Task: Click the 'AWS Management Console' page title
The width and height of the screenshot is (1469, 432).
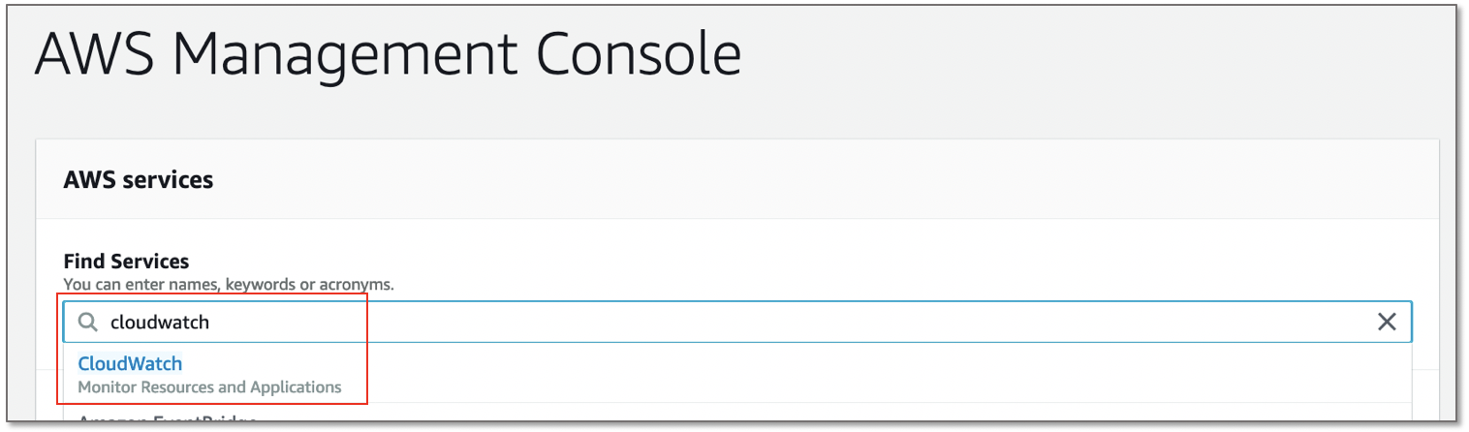Action: click(388, 55)
